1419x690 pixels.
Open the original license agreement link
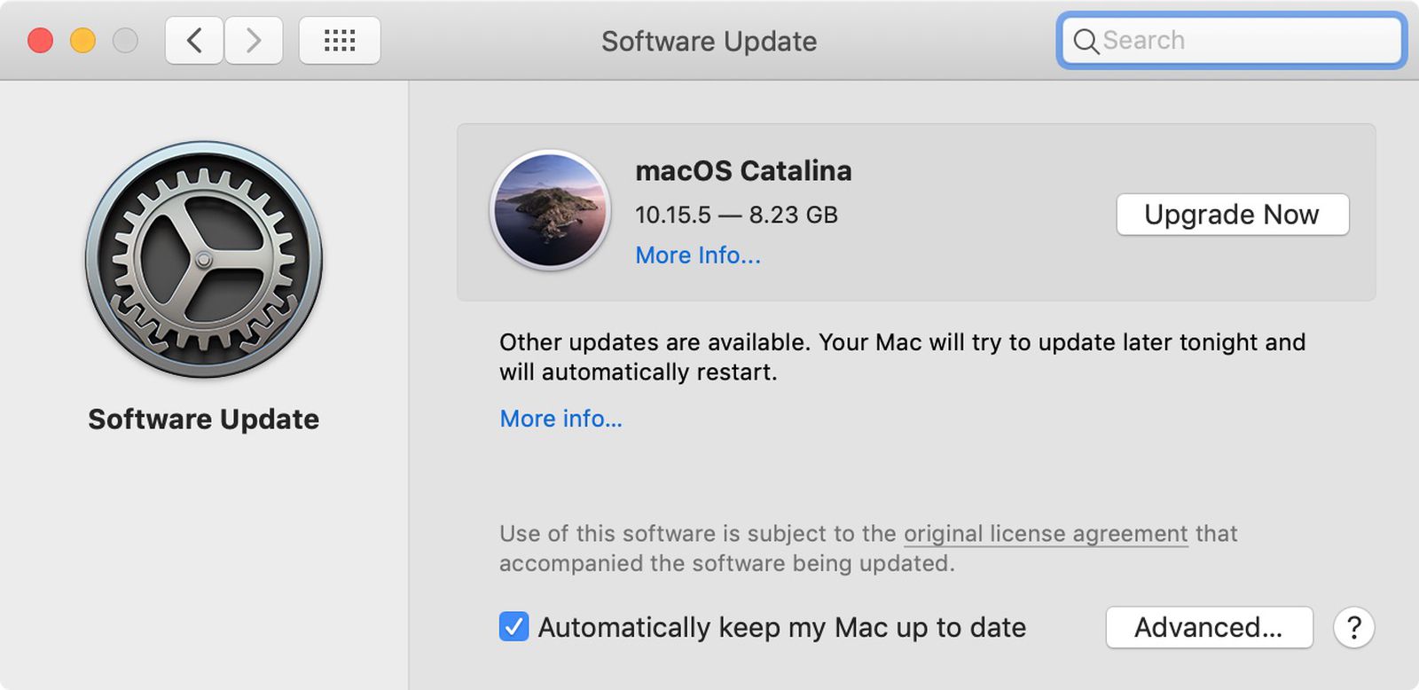(x=1045, y=534)
